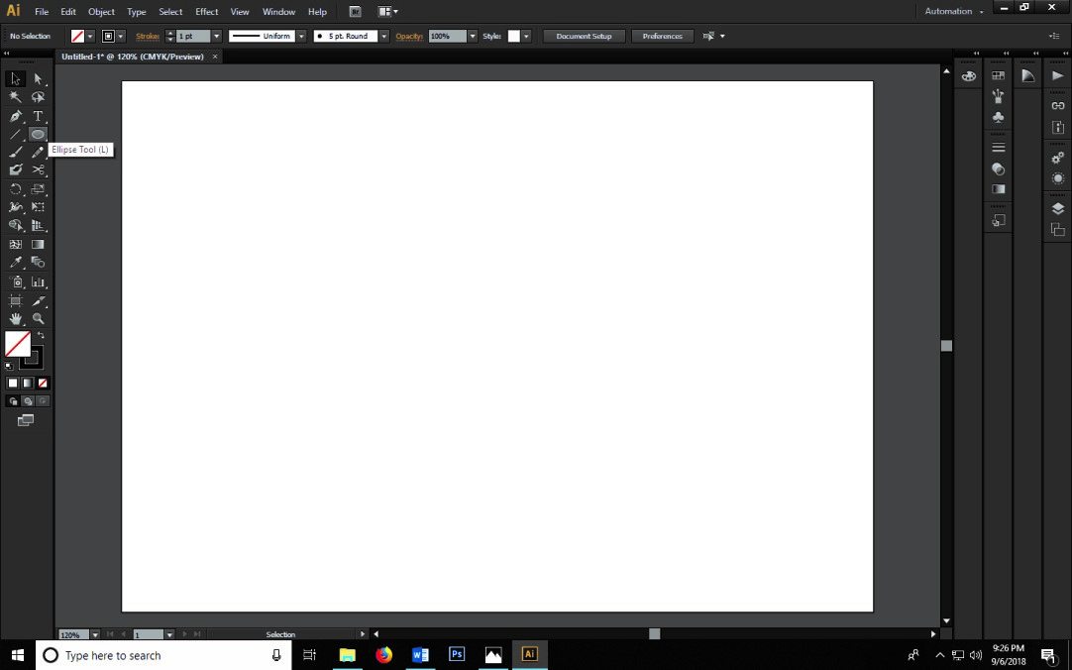Open the Object menu
1072x670 pixels.
click(x=101, y=12)
